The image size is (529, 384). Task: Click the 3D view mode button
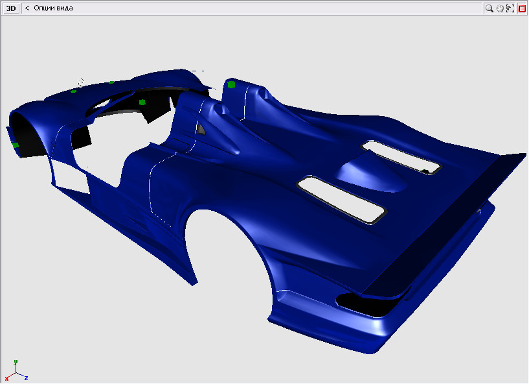(x=11, y=8)
